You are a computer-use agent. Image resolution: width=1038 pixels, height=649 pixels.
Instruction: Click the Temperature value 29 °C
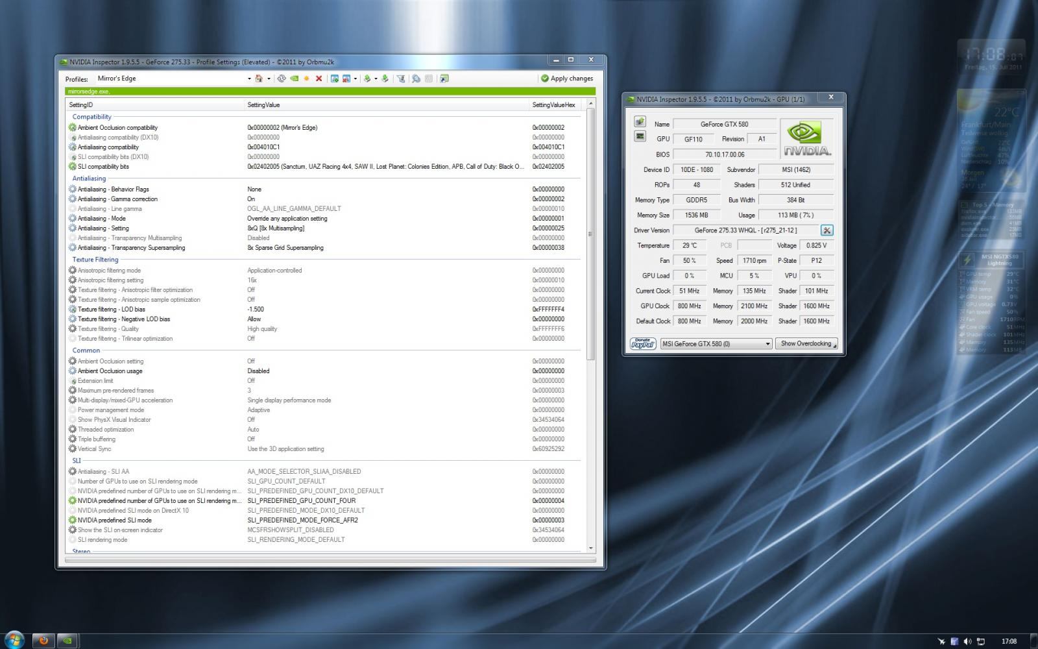690,245
